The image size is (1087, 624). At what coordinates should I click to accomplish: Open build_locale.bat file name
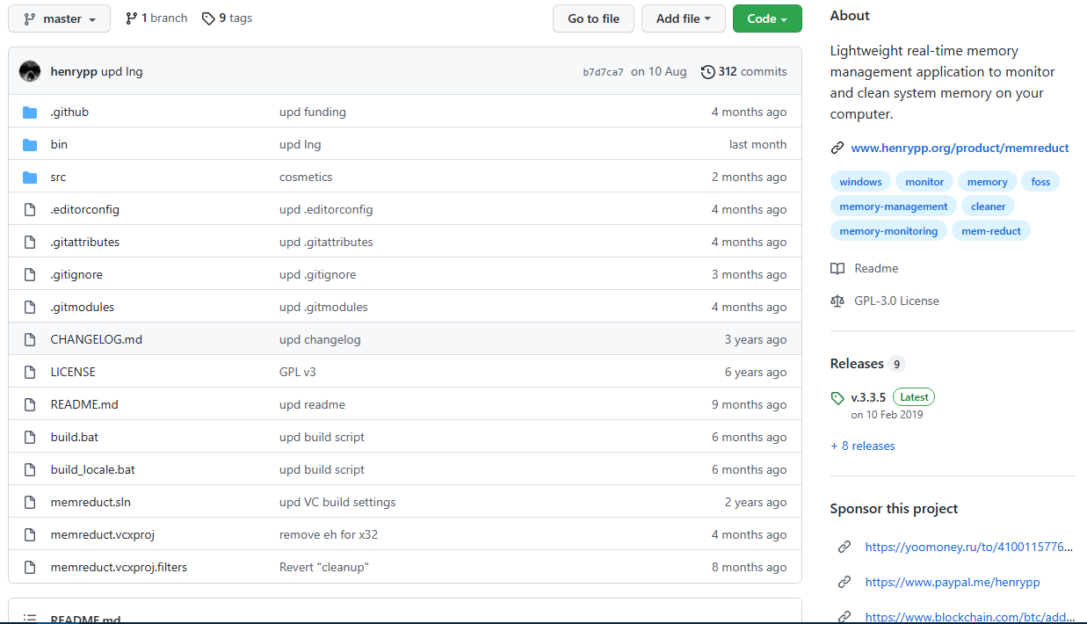point(92,469)
